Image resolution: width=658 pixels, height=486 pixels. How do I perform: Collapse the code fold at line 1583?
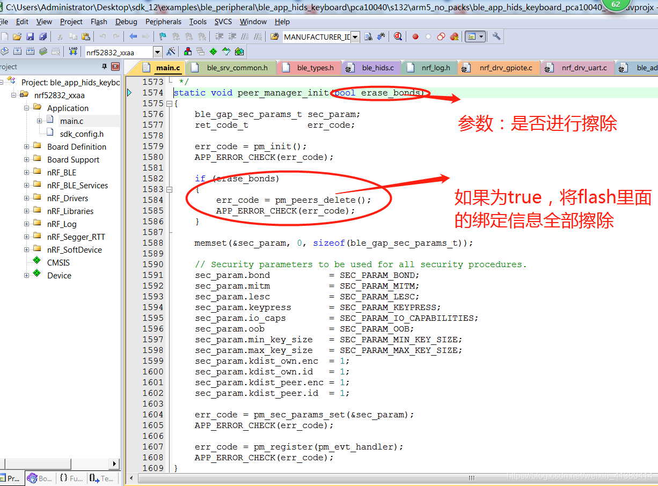pos(170,189)
